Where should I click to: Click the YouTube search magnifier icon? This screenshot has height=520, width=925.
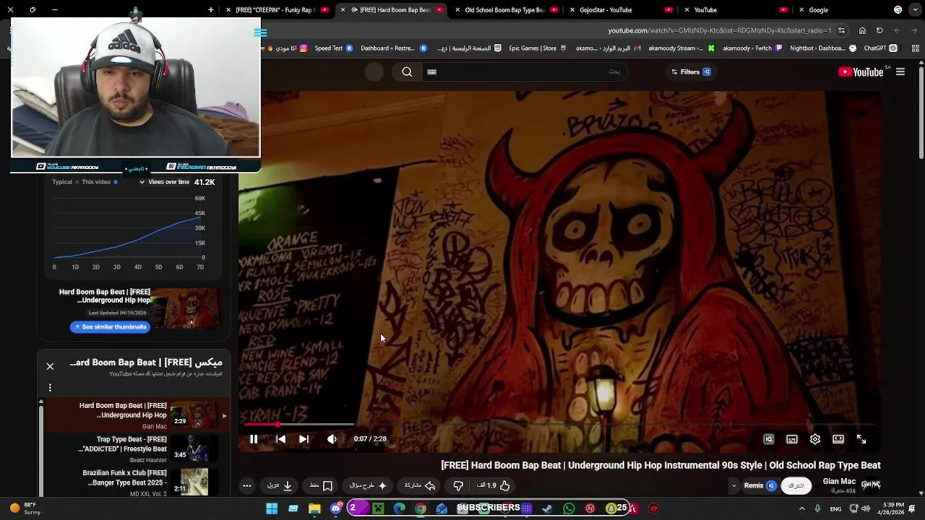[407, 71]
